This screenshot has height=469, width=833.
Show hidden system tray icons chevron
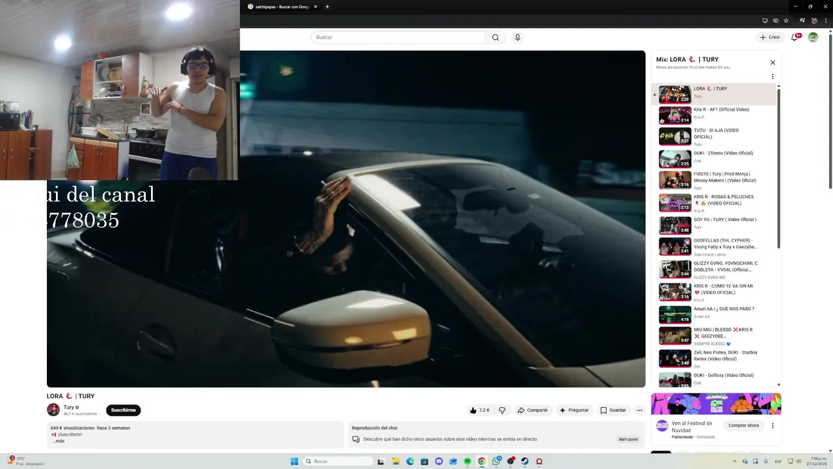click(735, 461)
